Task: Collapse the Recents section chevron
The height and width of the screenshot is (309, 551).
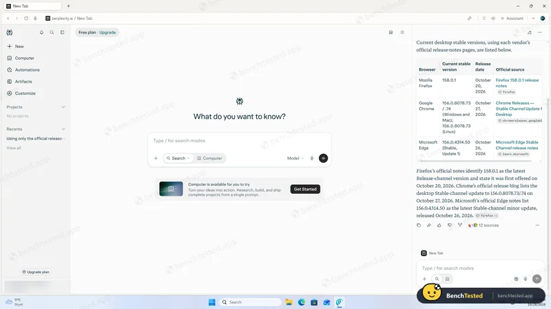Action: pos(63,129)
